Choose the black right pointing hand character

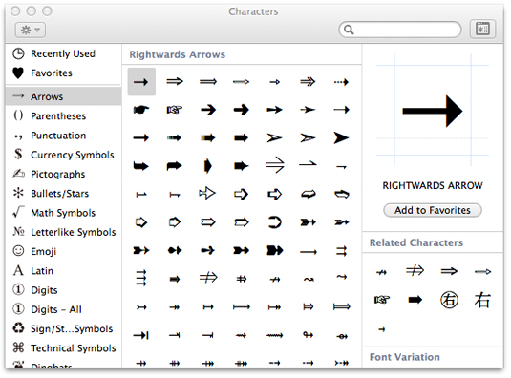point(141,110)
